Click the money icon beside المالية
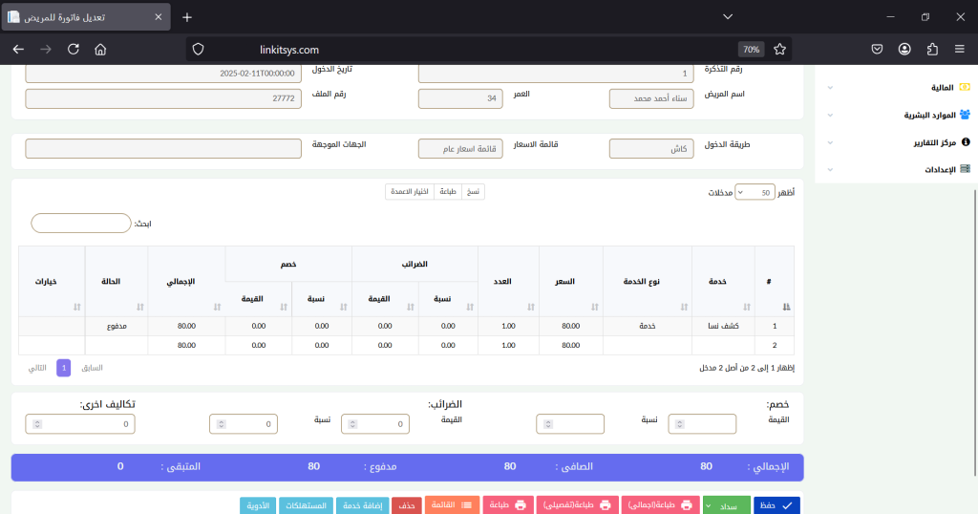Image resolution: width=978 pixels, height=514 pixels. click(x=965, y=88)
